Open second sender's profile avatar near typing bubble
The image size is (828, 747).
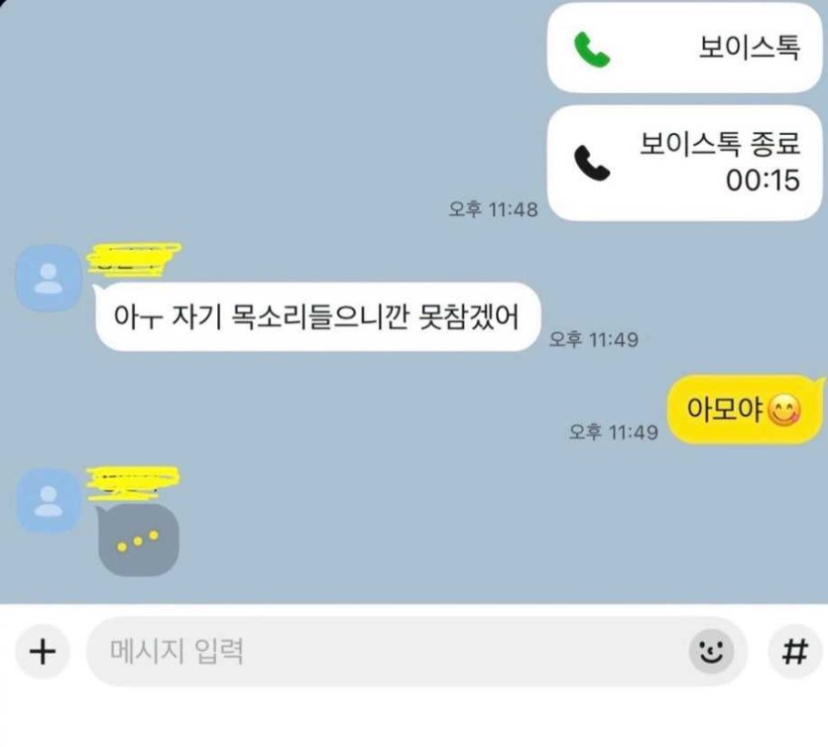(x=49, y=500)
